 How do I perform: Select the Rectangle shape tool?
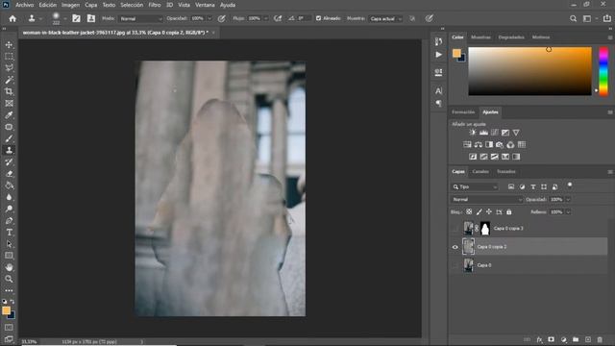tap(9, 256)
